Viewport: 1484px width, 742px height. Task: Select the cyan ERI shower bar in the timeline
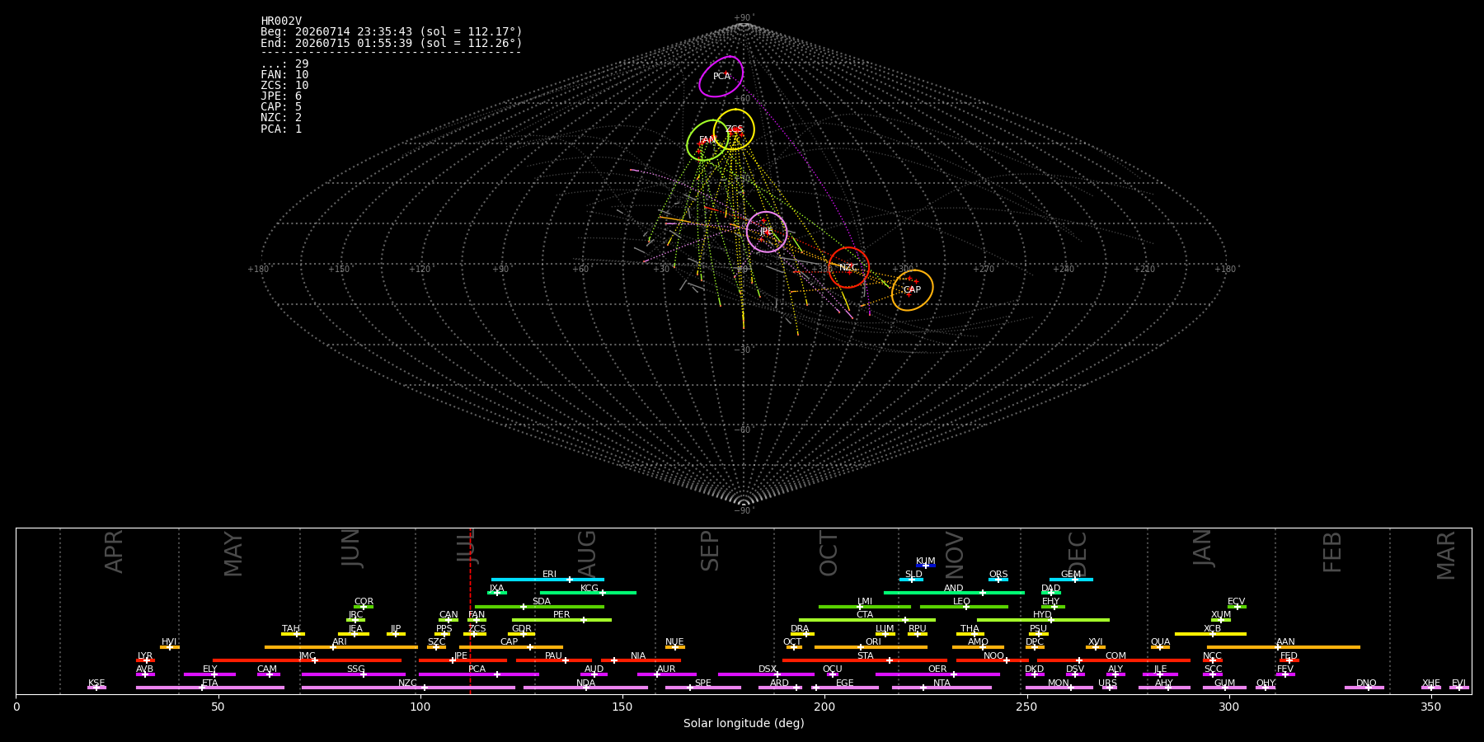pyautogui.click(x=547, y=580)
